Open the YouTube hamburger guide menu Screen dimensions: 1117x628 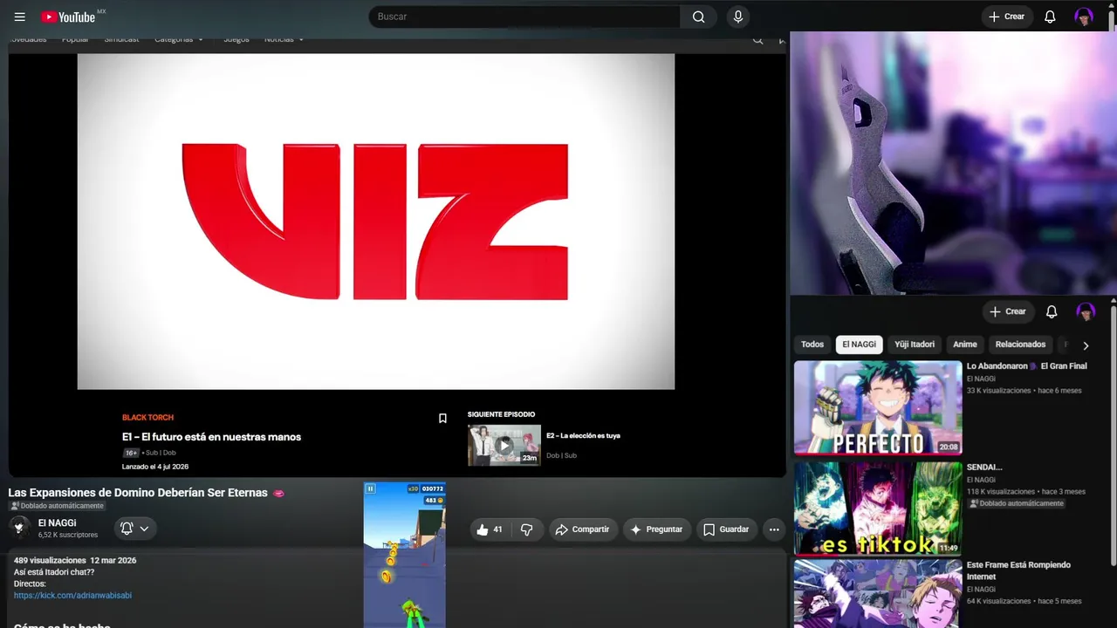pos(20,17)
